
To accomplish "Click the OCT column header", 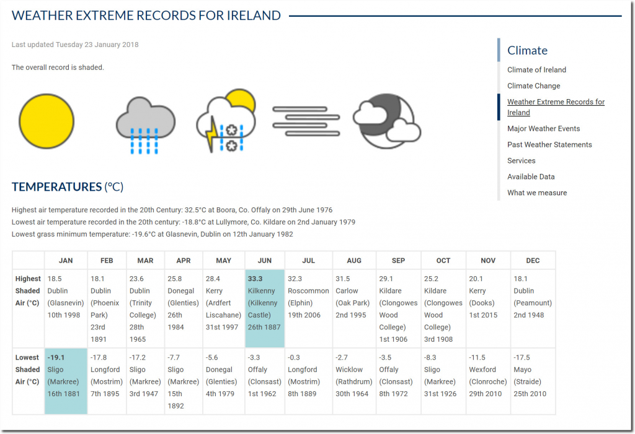I will click(x=443, y=261).
